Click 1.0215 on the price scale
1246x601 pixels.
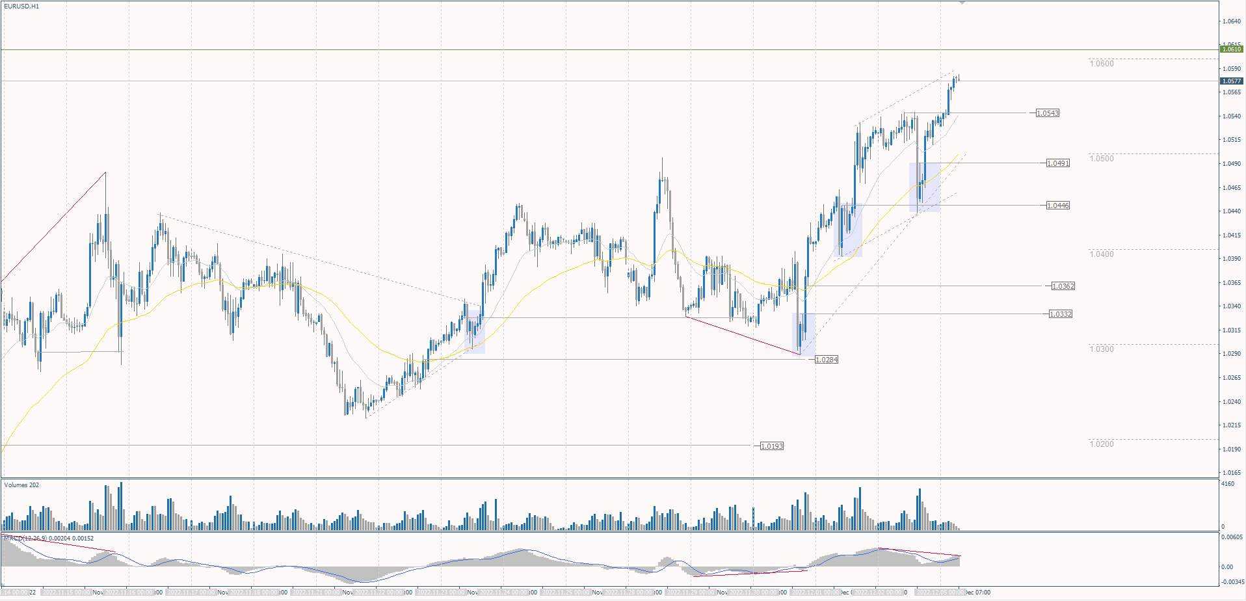1231,425
